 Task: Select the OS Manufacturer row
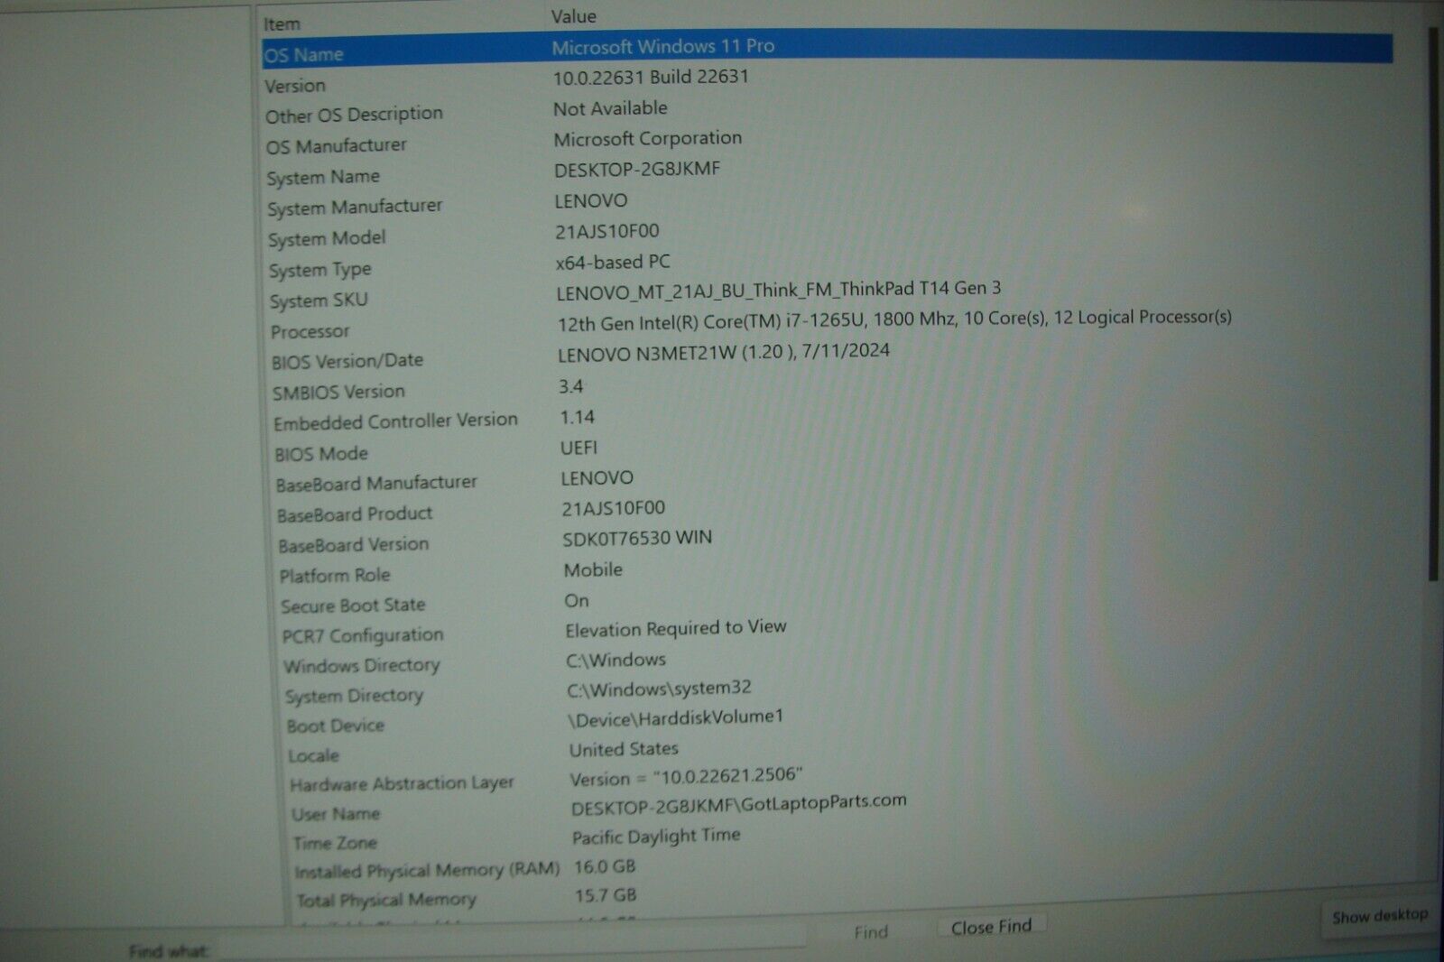tap(336, 145)
